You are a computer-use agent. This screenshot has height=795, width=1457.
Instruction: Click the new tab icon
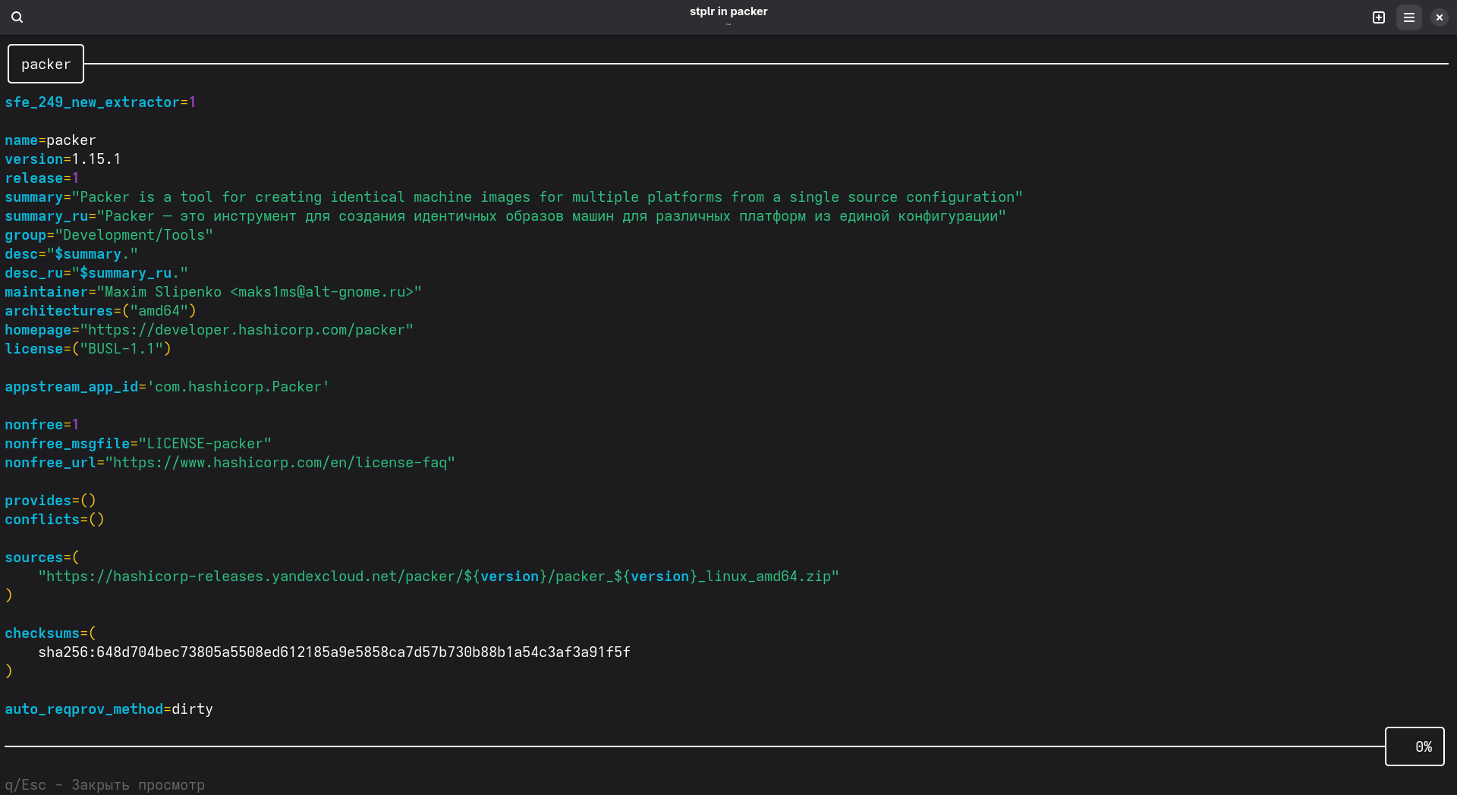click(1379, 17)
